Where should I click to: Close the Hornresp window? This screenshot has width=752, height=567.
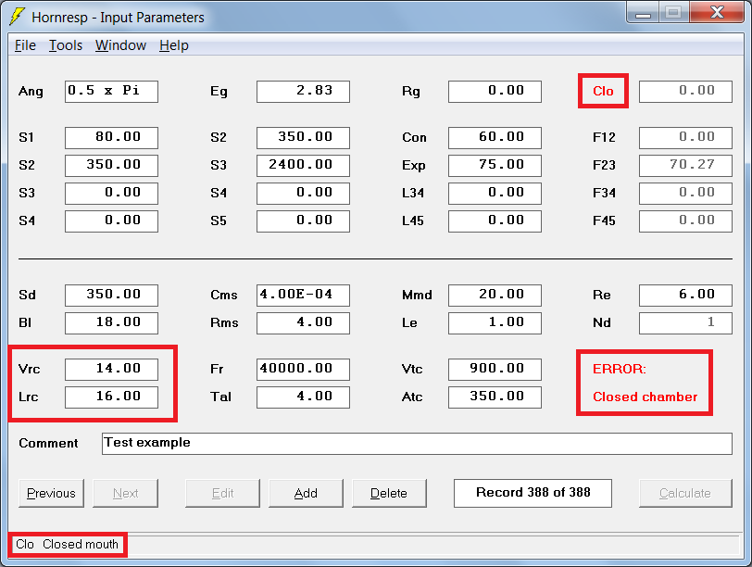coord(717,13)
